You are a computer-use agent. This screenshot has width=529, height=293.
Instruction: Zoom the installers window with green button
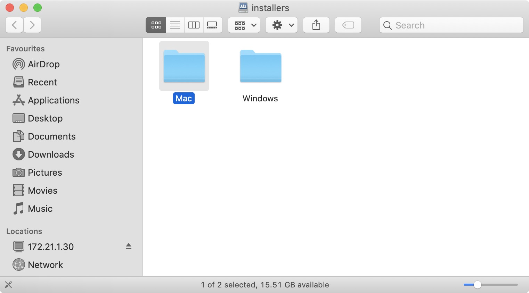pos(38,8)
